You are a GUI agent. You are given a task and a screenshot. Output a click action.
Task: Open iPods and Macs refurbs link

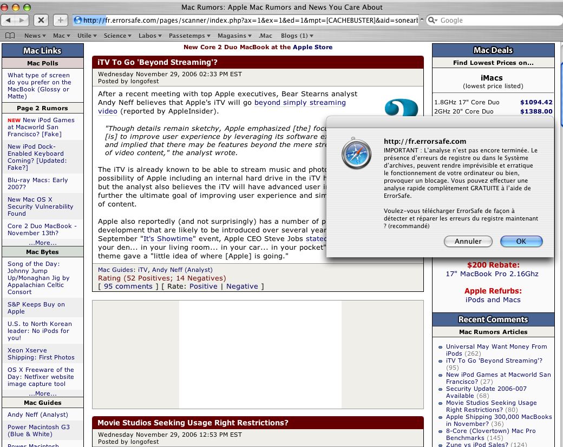click(493, 299)
